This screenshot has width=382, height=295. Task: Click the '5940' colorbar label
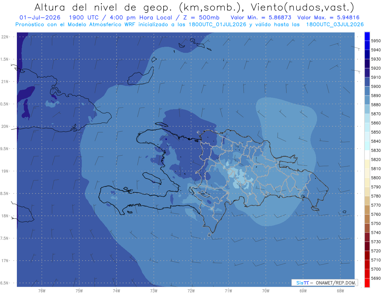(376, 50)
